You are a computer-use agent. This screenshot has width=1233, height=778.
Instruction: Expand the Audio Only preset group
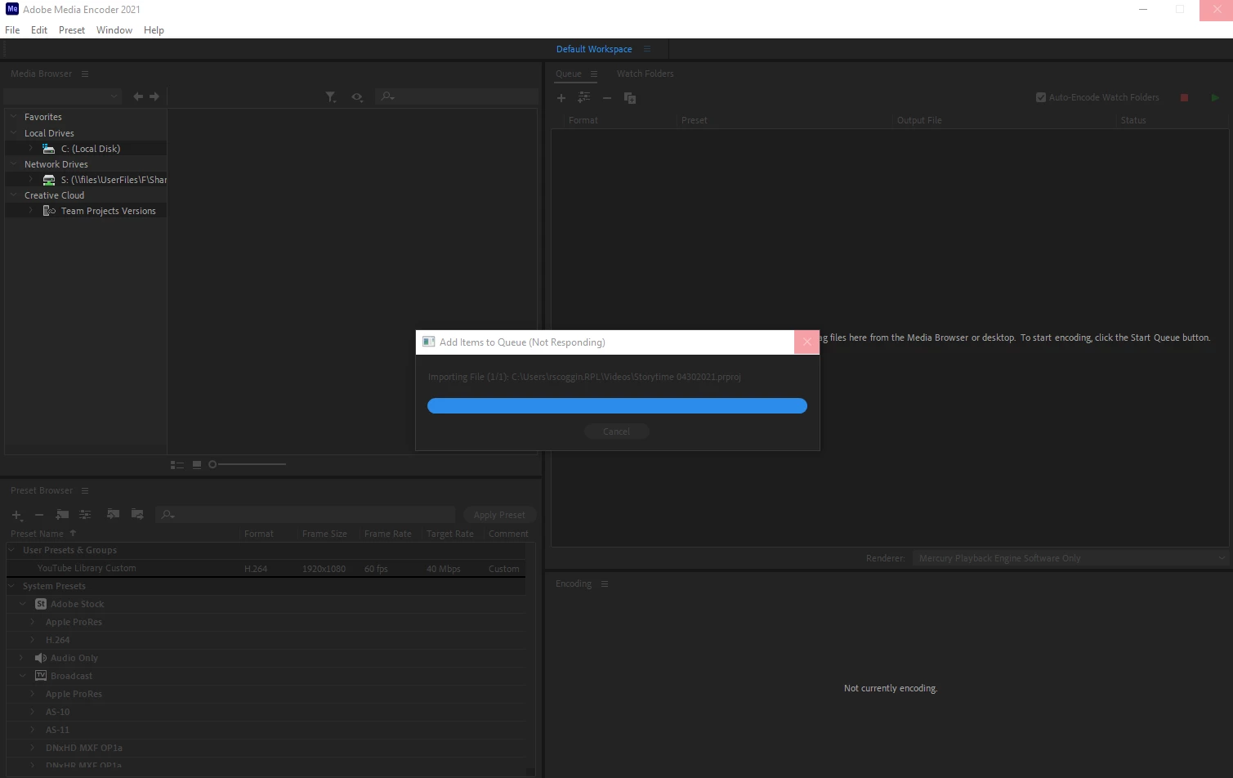[x=21, y=658]
